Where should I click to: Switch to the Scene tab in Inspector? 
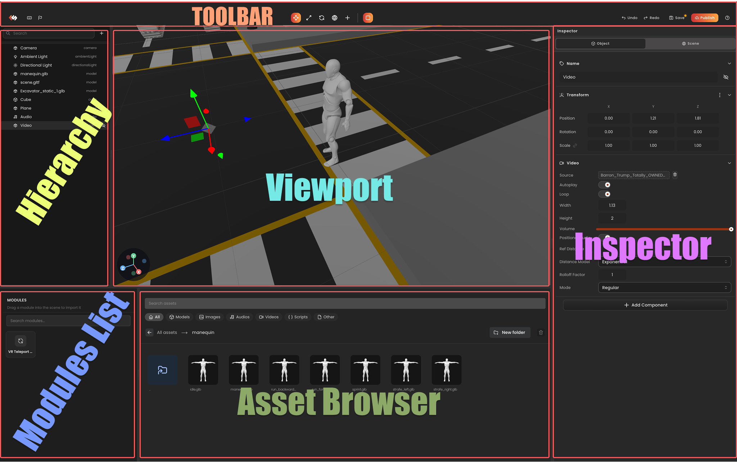(x=690, y=43)
